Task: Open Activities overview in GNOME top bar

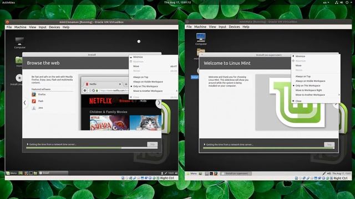Action: point(8,2)
